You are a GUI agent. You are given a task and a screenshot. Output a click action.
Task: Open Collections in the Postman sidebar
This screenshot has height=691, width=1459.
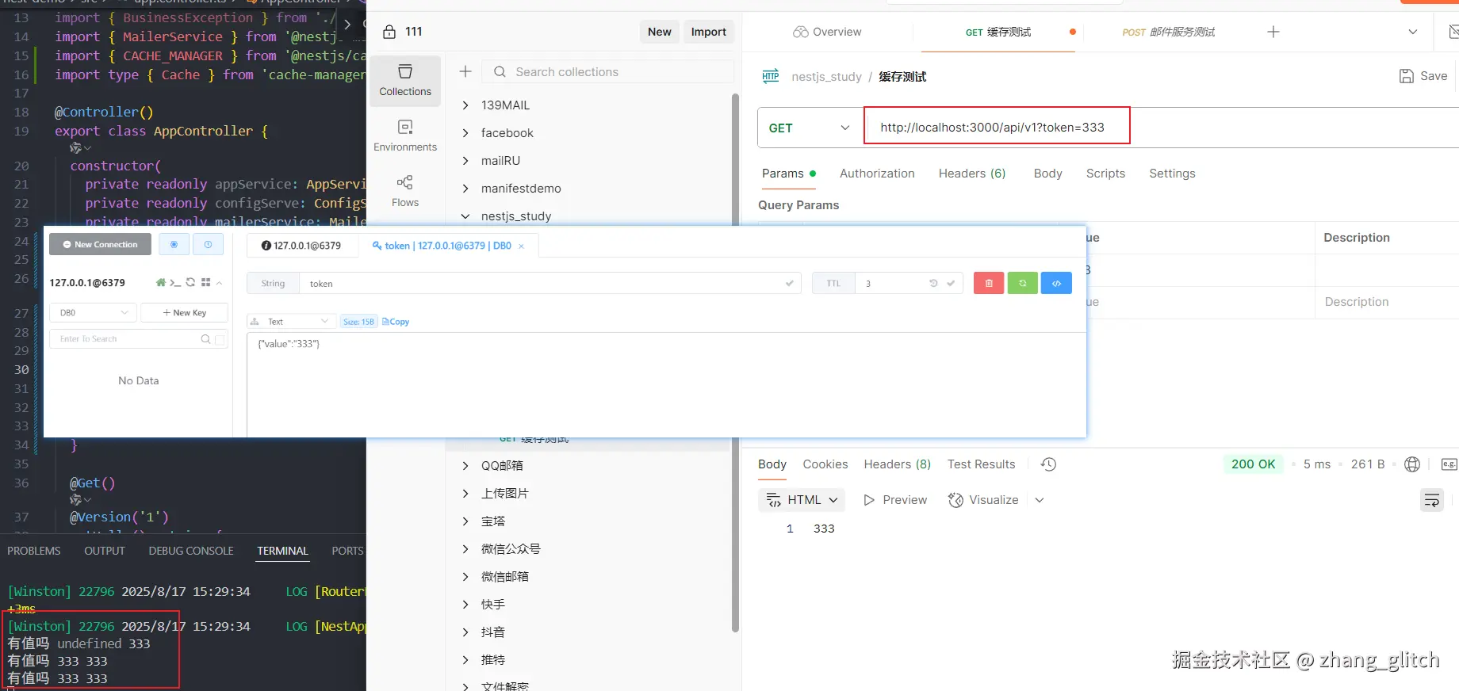coord(405,80)
